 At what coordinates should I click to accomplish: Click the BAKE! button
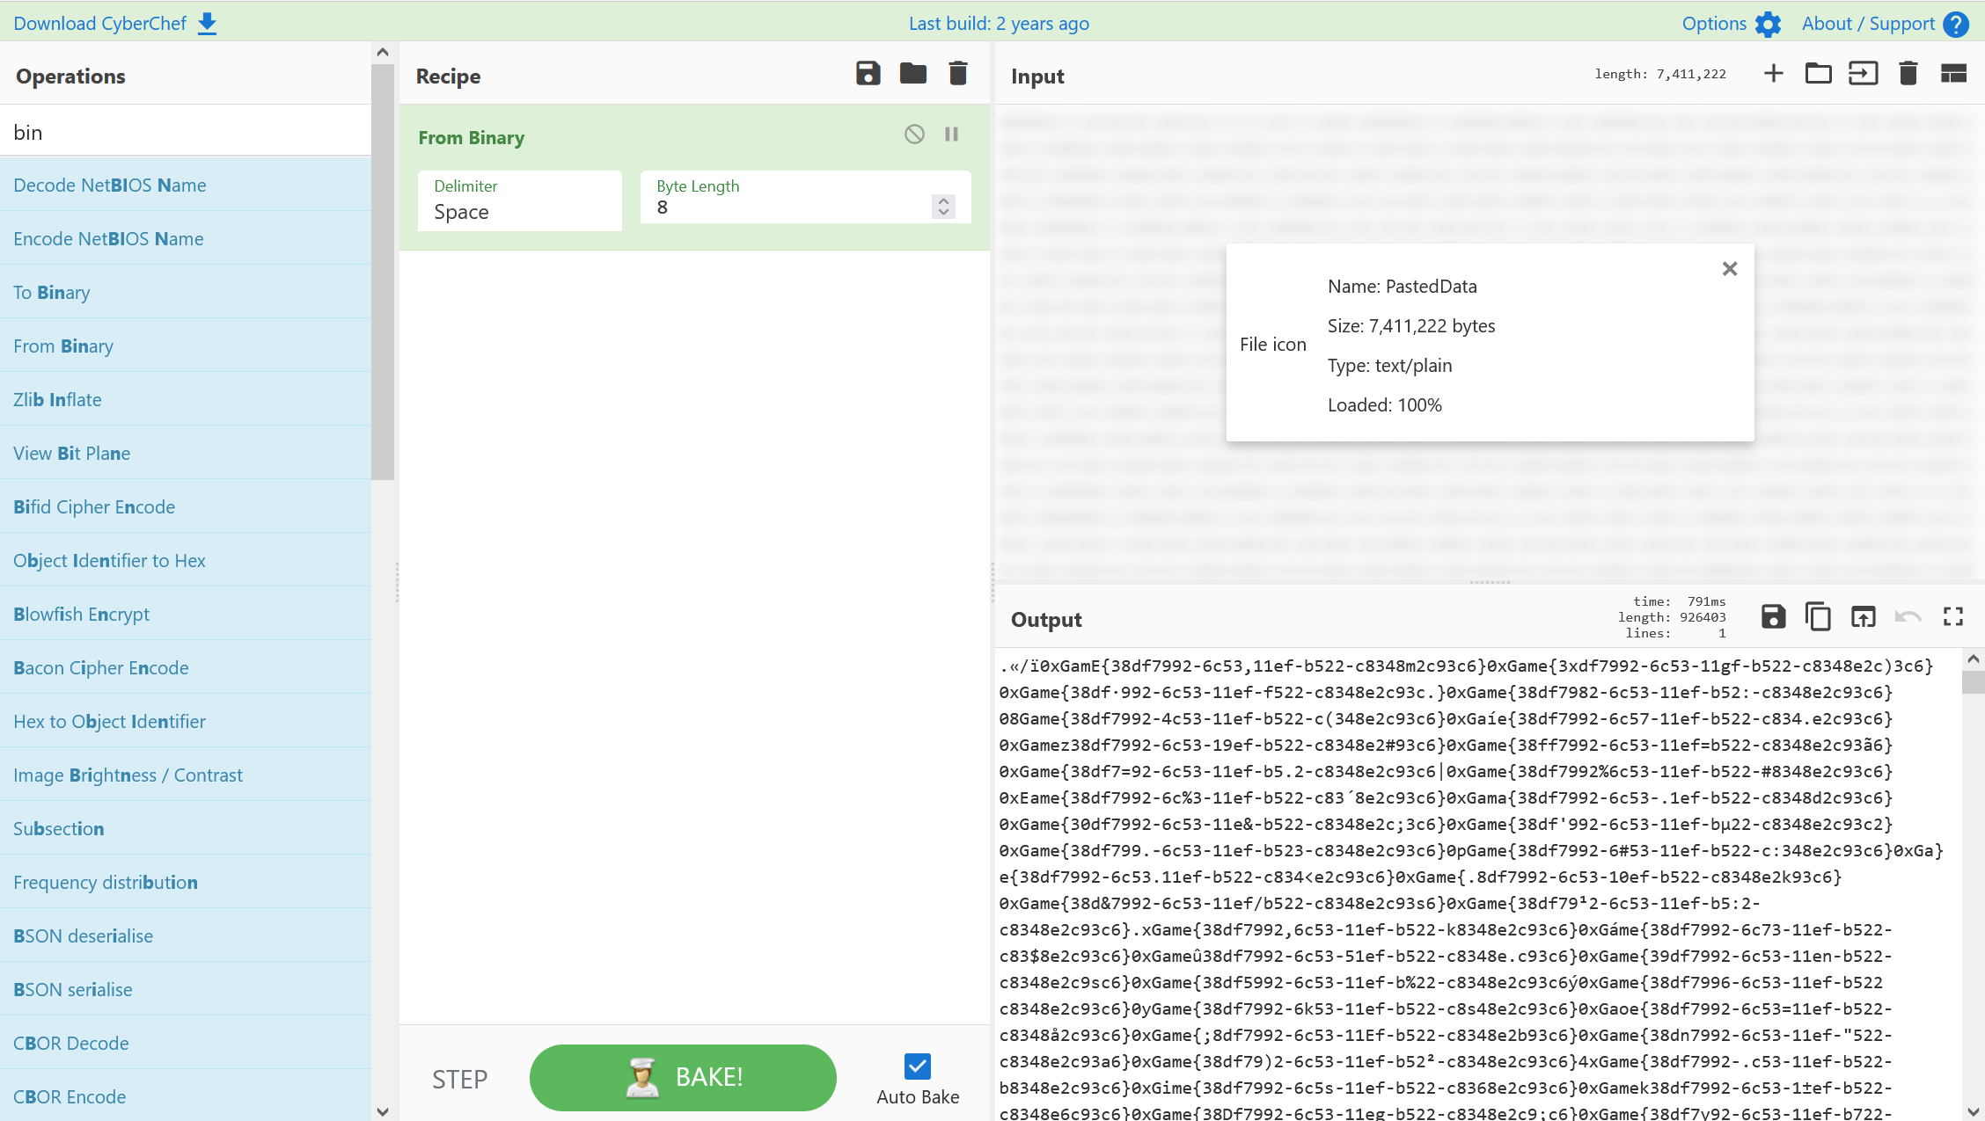[x=683, y=1078]
